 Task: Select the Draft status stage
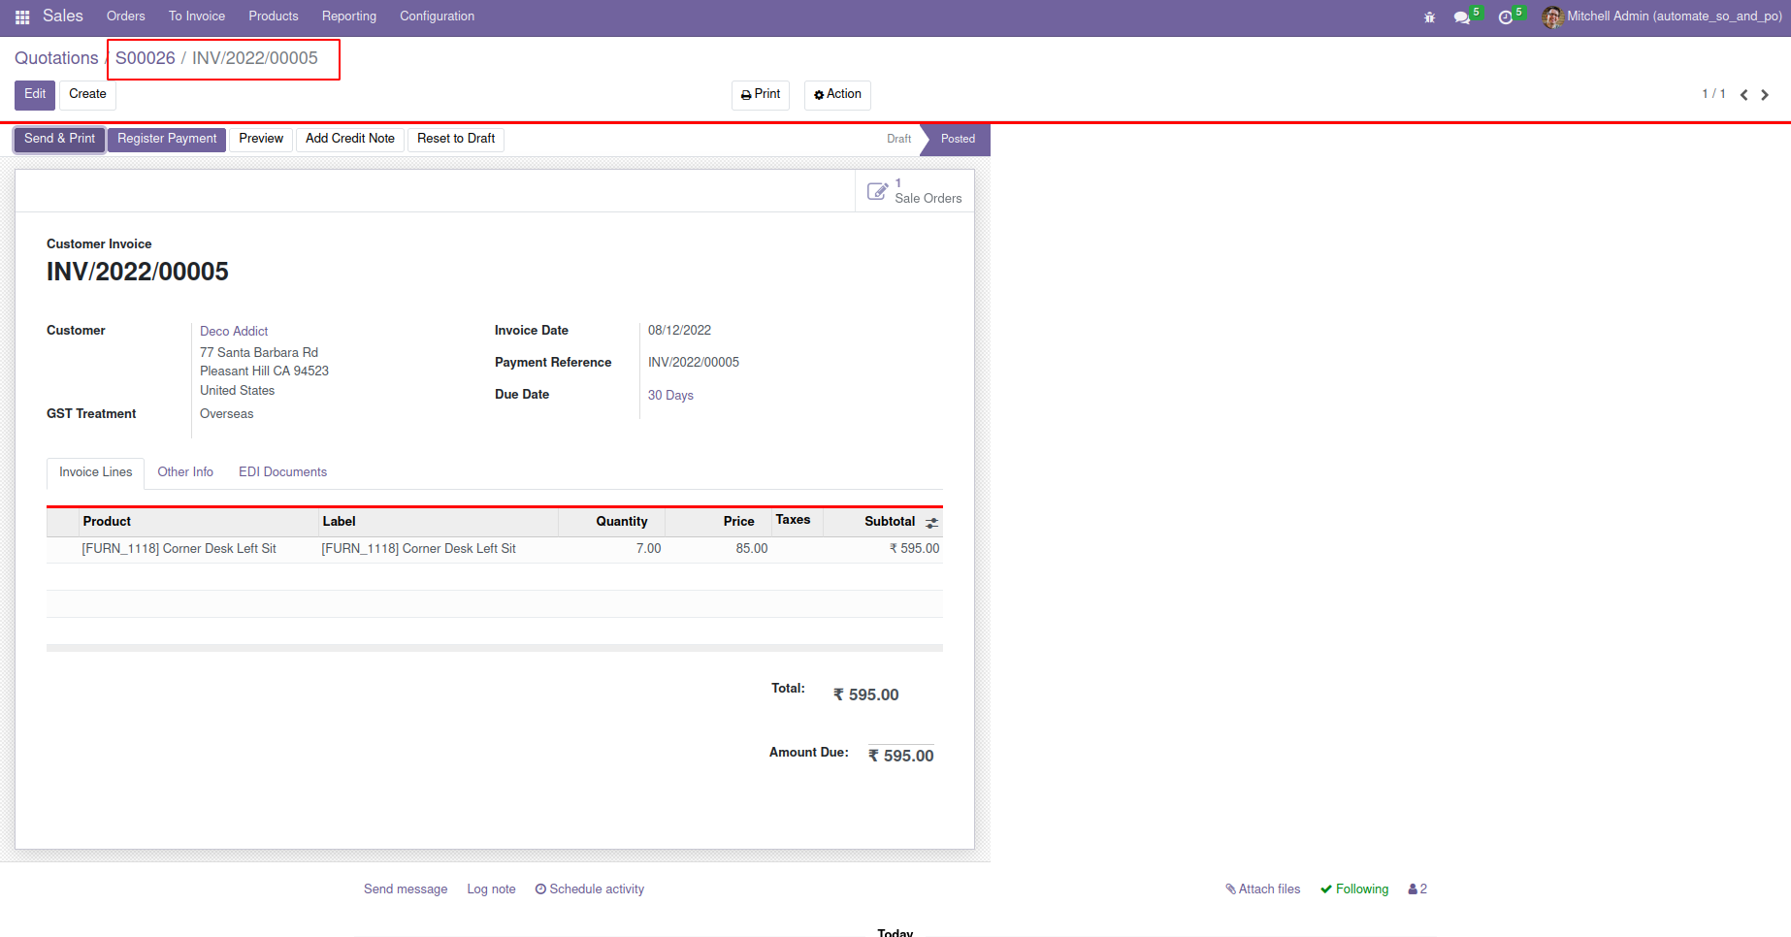898,140
